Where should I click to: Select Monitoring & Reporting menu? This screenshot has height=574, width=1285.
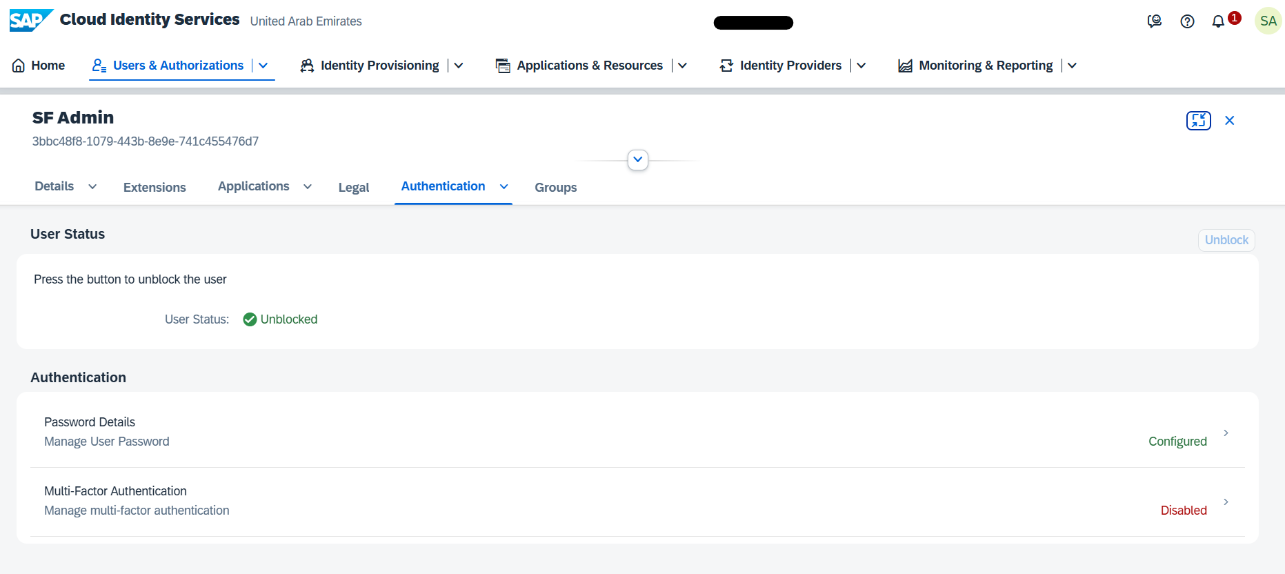coord(986,66)
